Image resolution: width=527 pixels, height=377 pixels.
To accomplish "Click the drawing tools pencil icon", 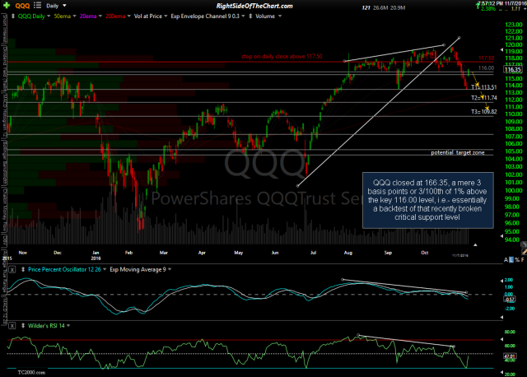I will 524,251.
